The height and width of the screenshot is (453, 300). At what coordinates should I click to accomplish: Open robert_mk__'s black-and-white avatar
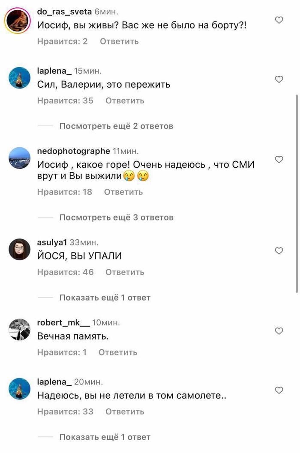tap(19, 330)
